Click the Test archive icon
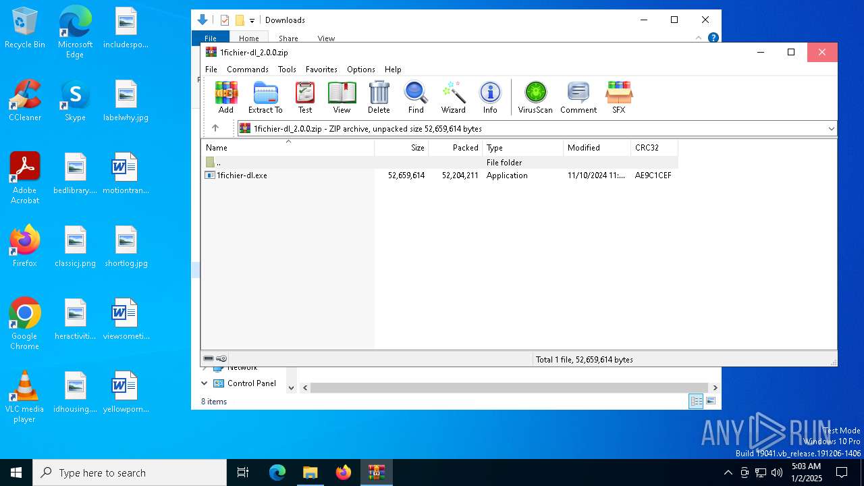The image size is (864, 486). pyautogui.click(x=305, y=97)
